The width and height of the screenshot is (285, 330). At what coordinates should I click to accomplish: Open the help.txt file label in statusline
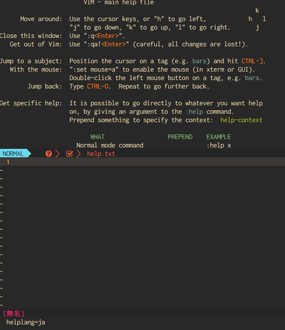[x=101, y=153]
